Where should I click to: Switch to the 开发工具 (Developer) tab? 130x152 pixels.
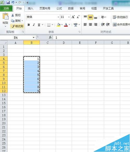(108, 8)
